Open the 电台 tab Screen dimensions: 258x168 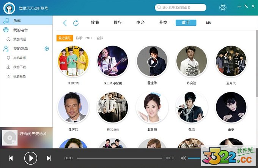coord(140,22)
